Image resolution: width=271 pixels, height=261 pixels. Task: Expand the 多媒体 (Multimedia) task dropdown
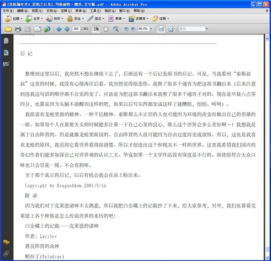(x=147, y=19)
